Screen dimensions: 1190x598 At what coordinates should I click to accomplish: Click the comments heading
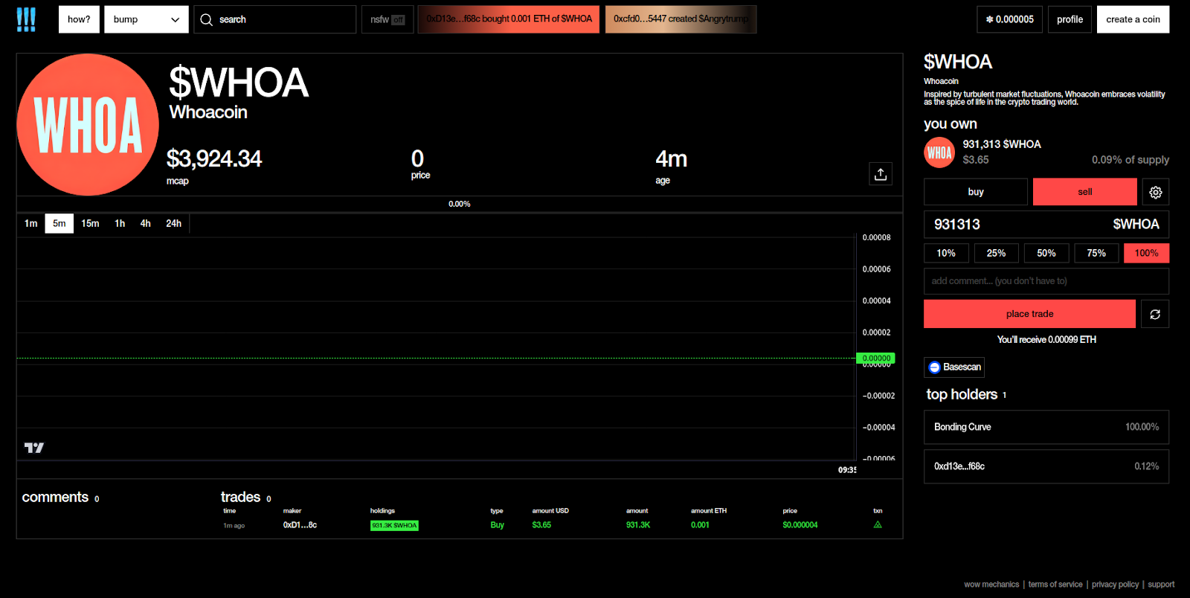coord(55,497)
